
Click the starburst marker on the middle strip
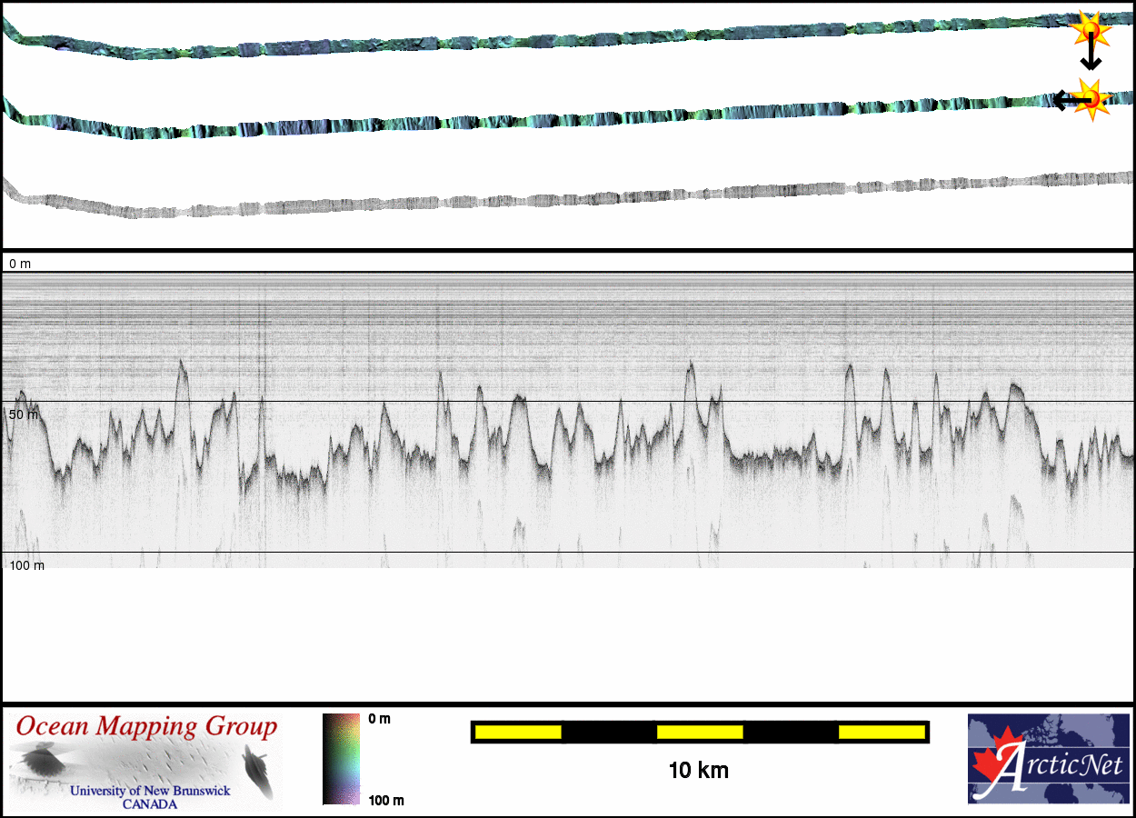(x=1091, y=99)
